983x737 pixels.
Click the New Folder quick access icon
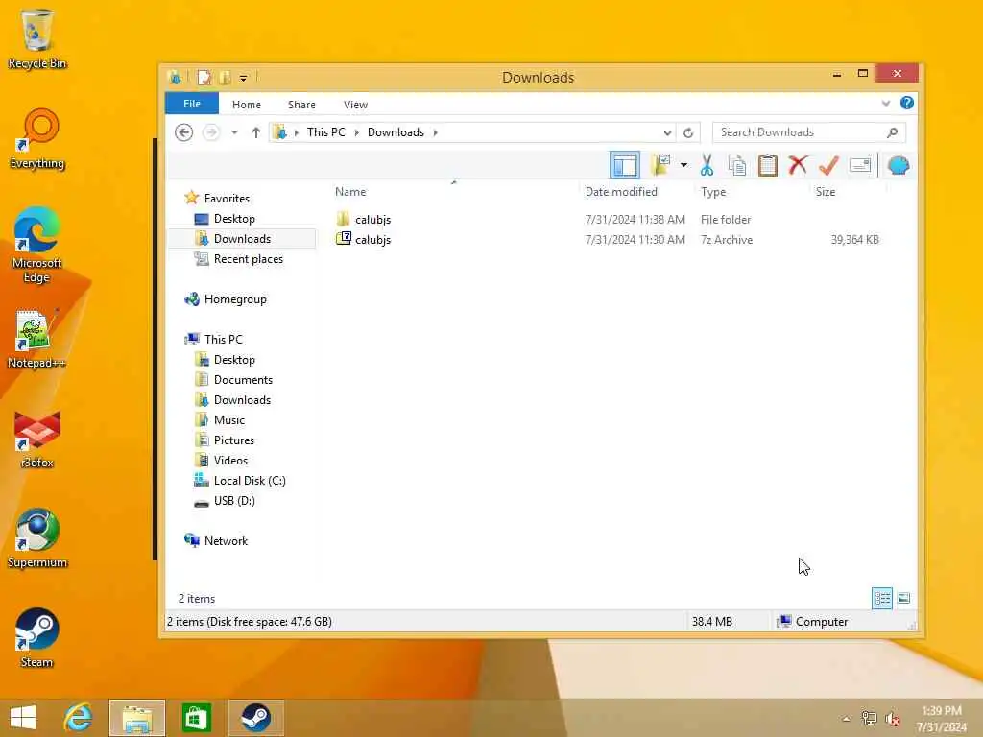click(225, 78)
